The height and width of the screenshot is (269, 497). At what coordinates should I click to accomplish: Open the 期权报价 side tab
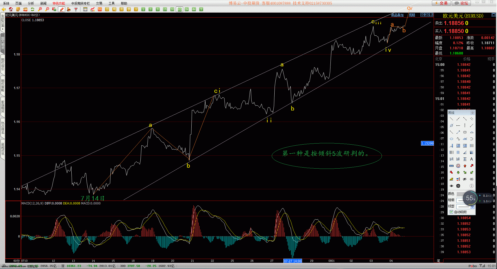[3, 65]
